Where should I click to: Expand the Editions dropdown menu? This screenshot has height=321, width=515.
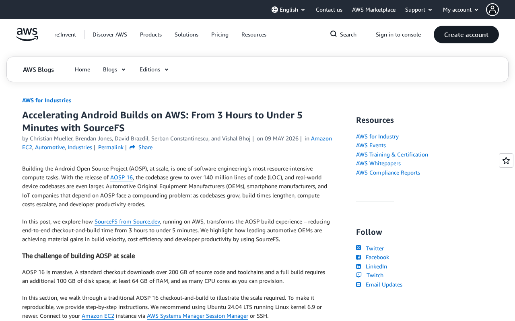tap(154, 69)
